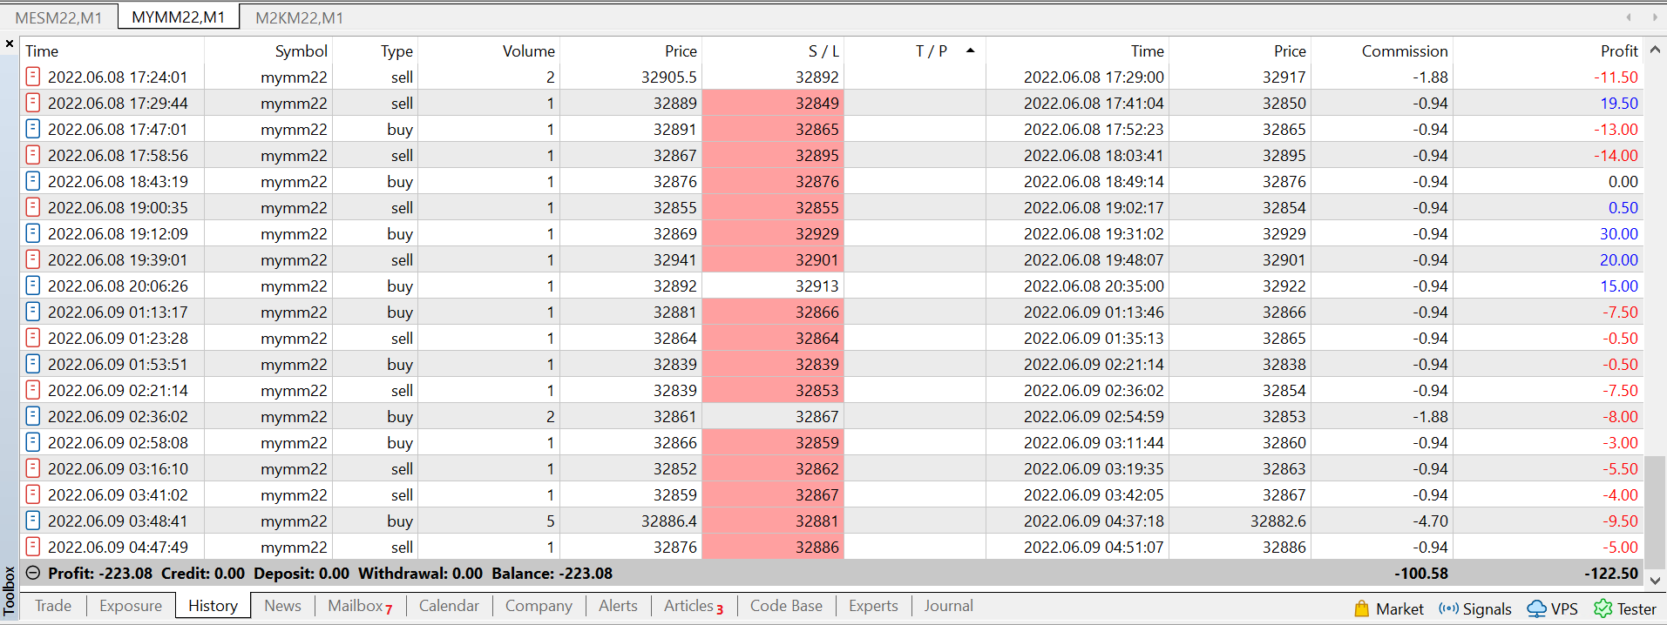Click the vertical scrollbar thumb
1667x625 pixels.
click(x=1656, y=512)
